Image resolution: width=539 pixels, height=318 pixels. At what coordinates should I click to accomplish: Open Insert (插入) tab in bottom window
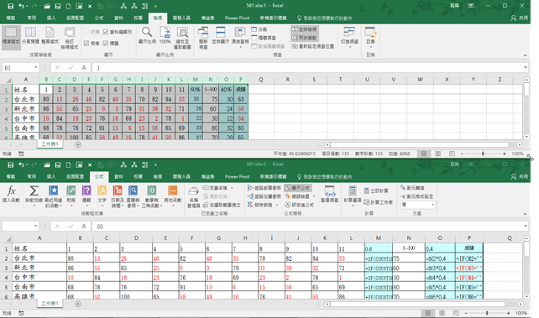coord(51,176)
